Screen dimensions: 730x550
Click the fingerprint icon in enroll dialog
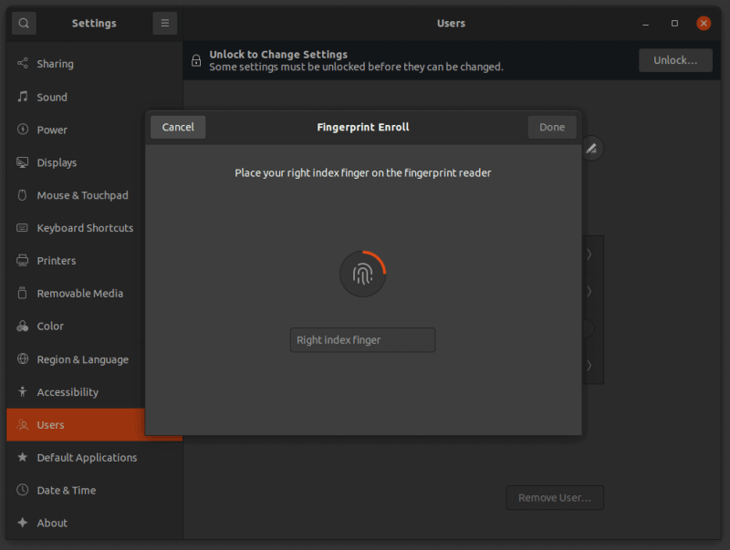[362, 275]
